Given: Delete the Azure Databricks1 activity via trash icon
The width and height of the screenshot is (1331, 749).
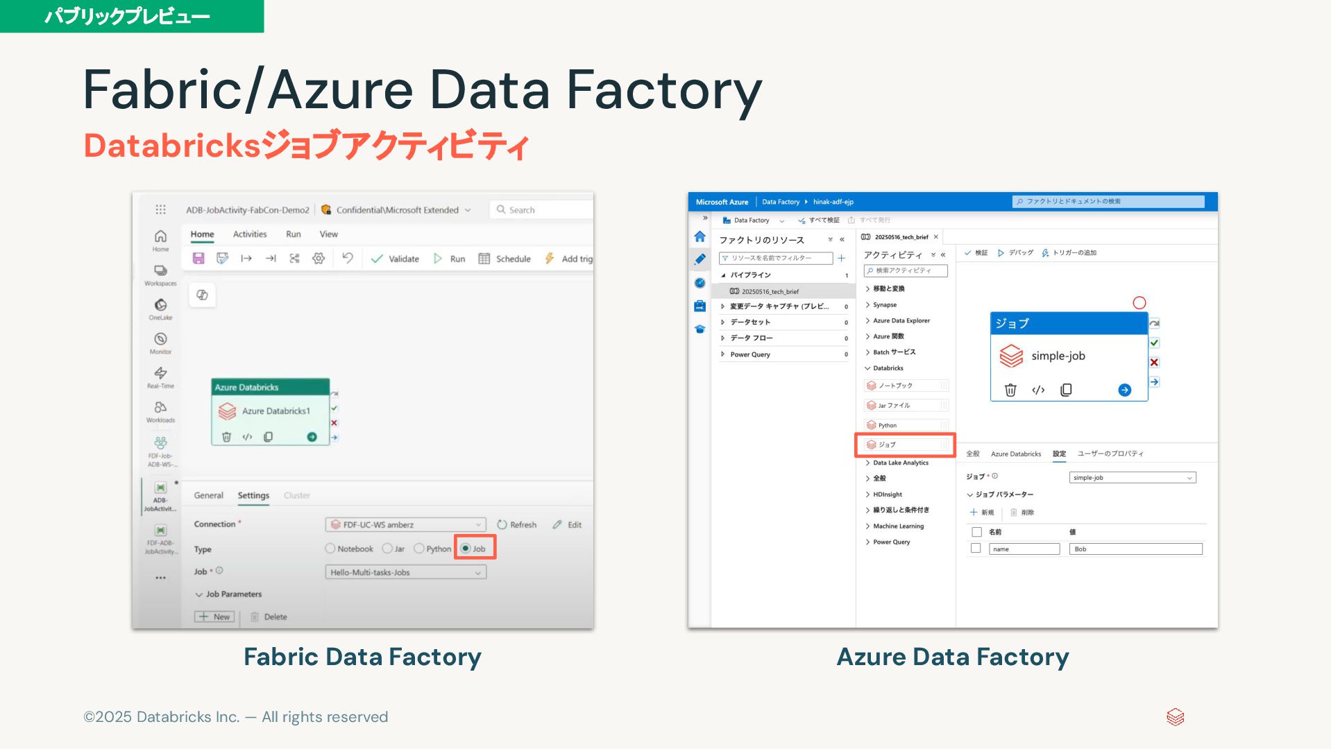Looking at the screenshot, I should (x=226, y=437).
